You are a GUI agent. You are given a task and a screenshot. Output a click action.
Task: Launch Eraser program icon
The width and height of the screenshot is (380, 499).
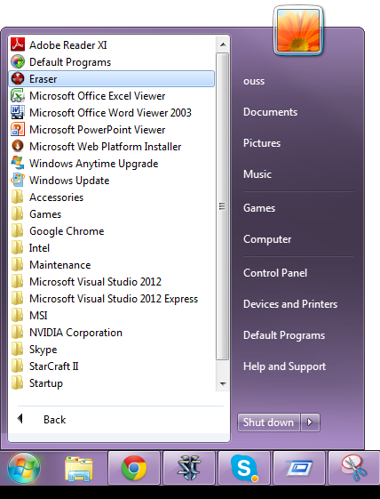pos(18,78)
